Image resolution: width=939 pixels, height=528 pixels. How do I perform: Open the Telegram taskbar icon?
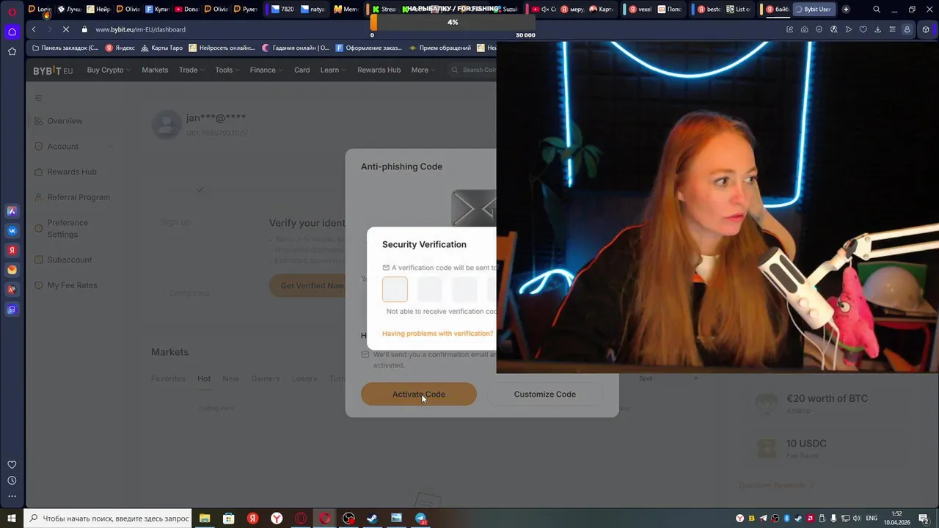click(421, 518)
